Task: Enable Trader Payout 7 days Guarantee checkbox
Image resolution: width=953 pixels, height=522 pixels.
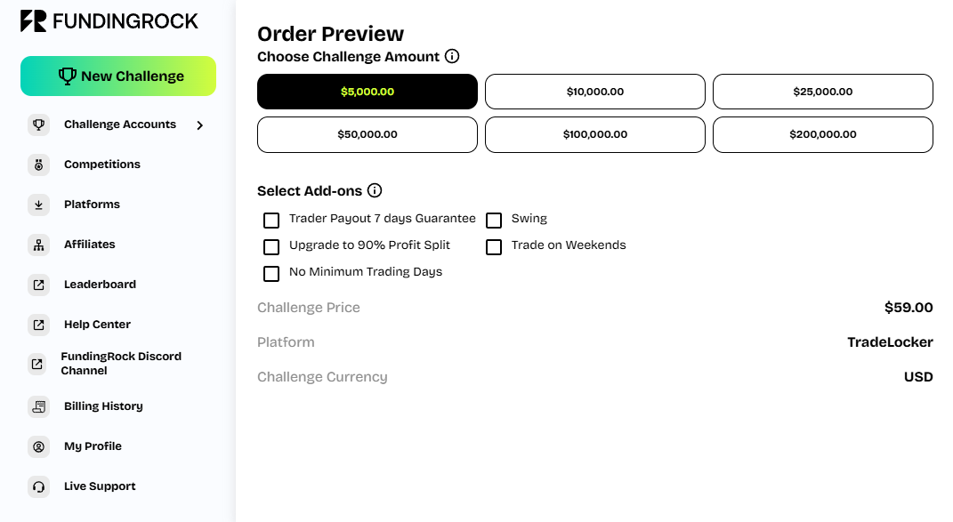Action: (271, 220)
